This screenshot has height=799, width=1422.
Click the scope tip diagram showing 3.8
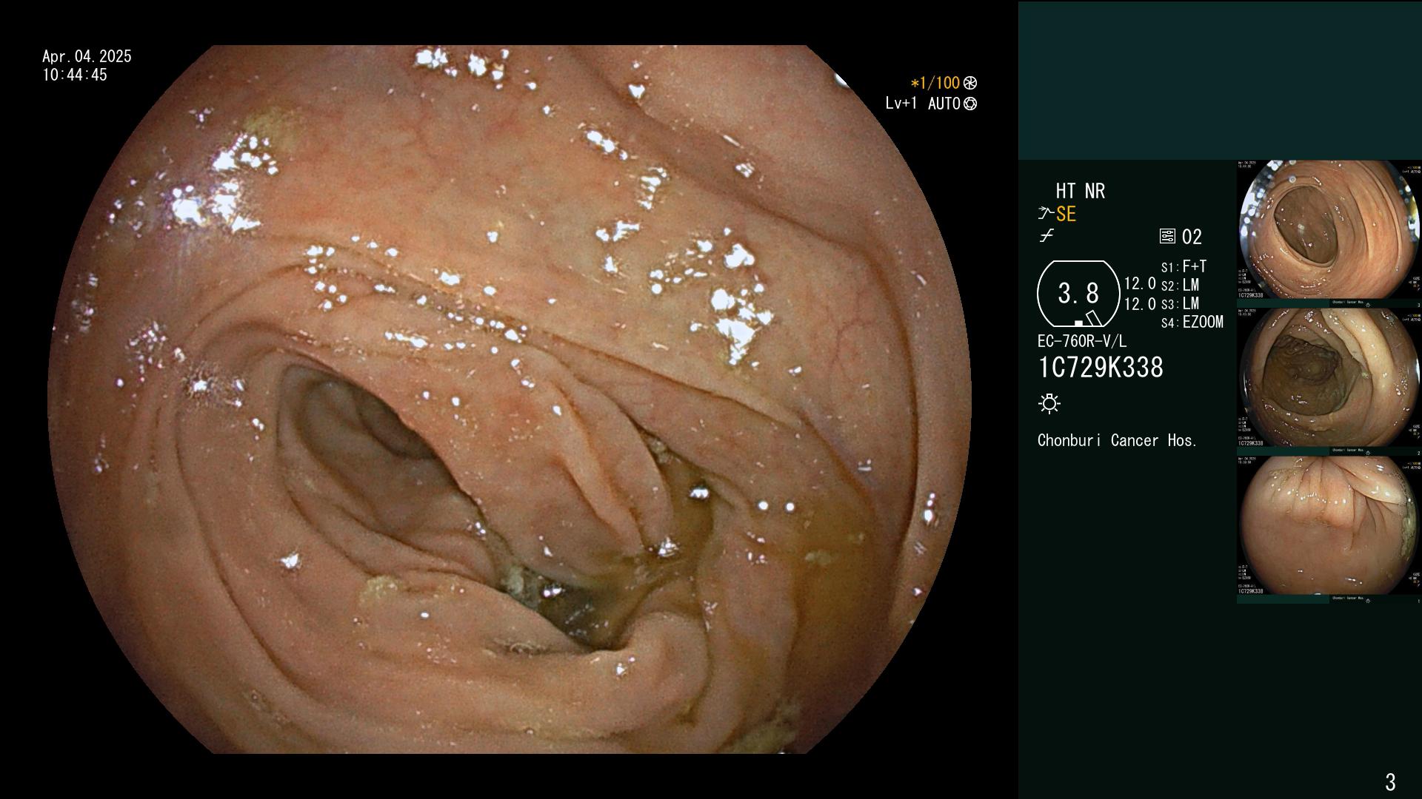pyautogui.click(x=1078, y=294)
